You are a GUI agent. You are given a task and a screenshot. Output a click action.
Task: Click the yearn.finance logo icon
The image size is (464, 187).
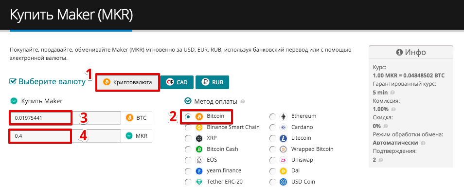click(x=199, y=171)
